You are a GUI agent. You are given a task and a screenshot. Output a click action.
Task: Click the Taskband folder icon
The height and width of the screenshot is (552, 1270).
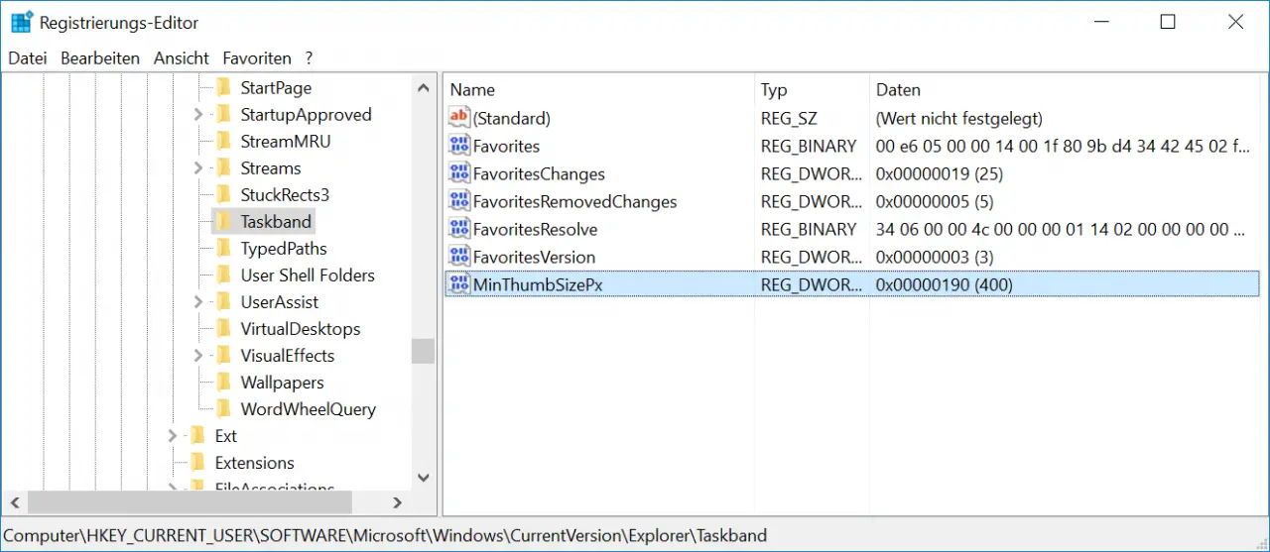coord(223,222)
